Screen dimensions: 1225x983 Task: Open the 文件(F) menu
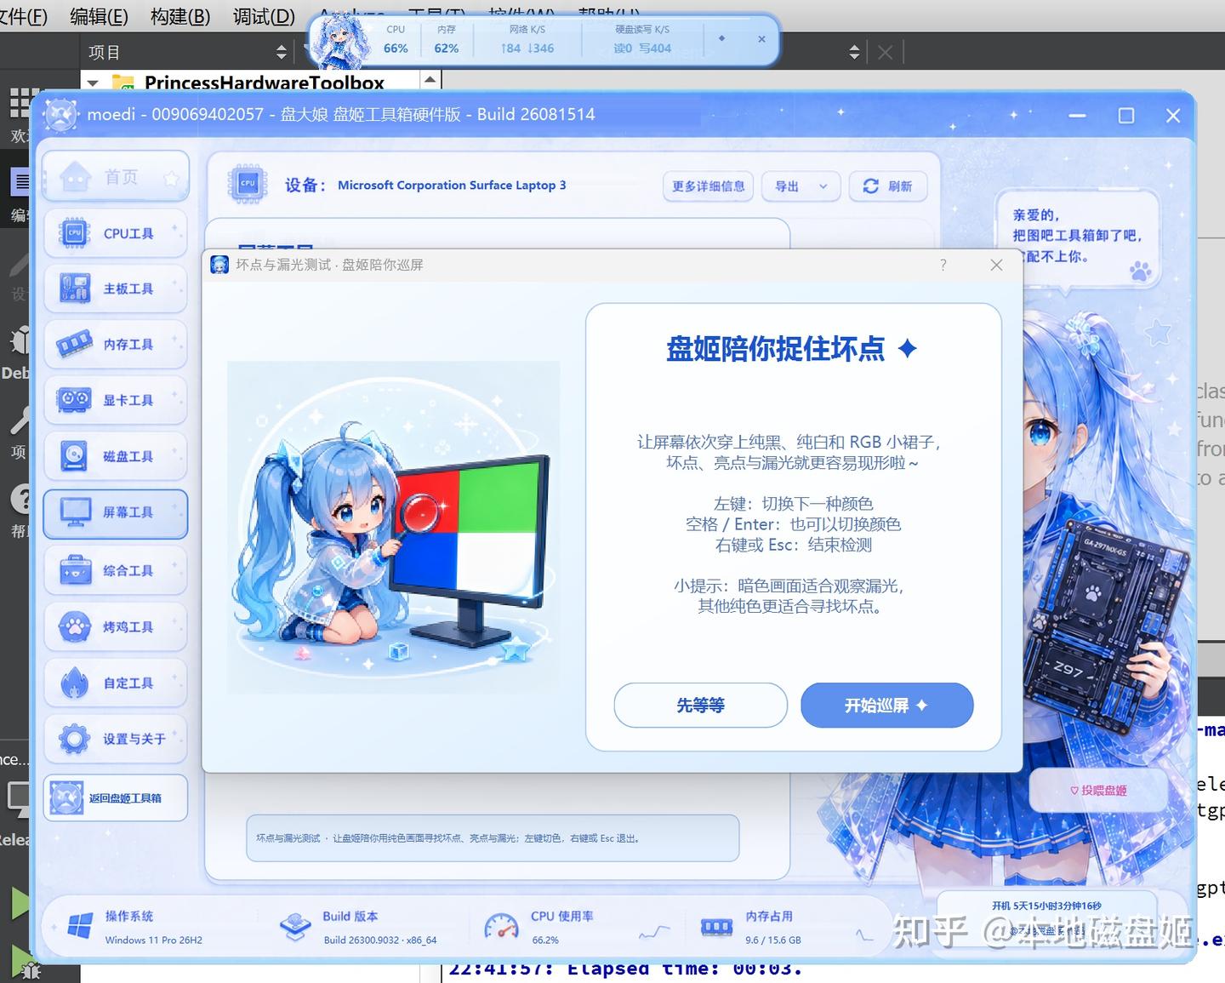22,16
